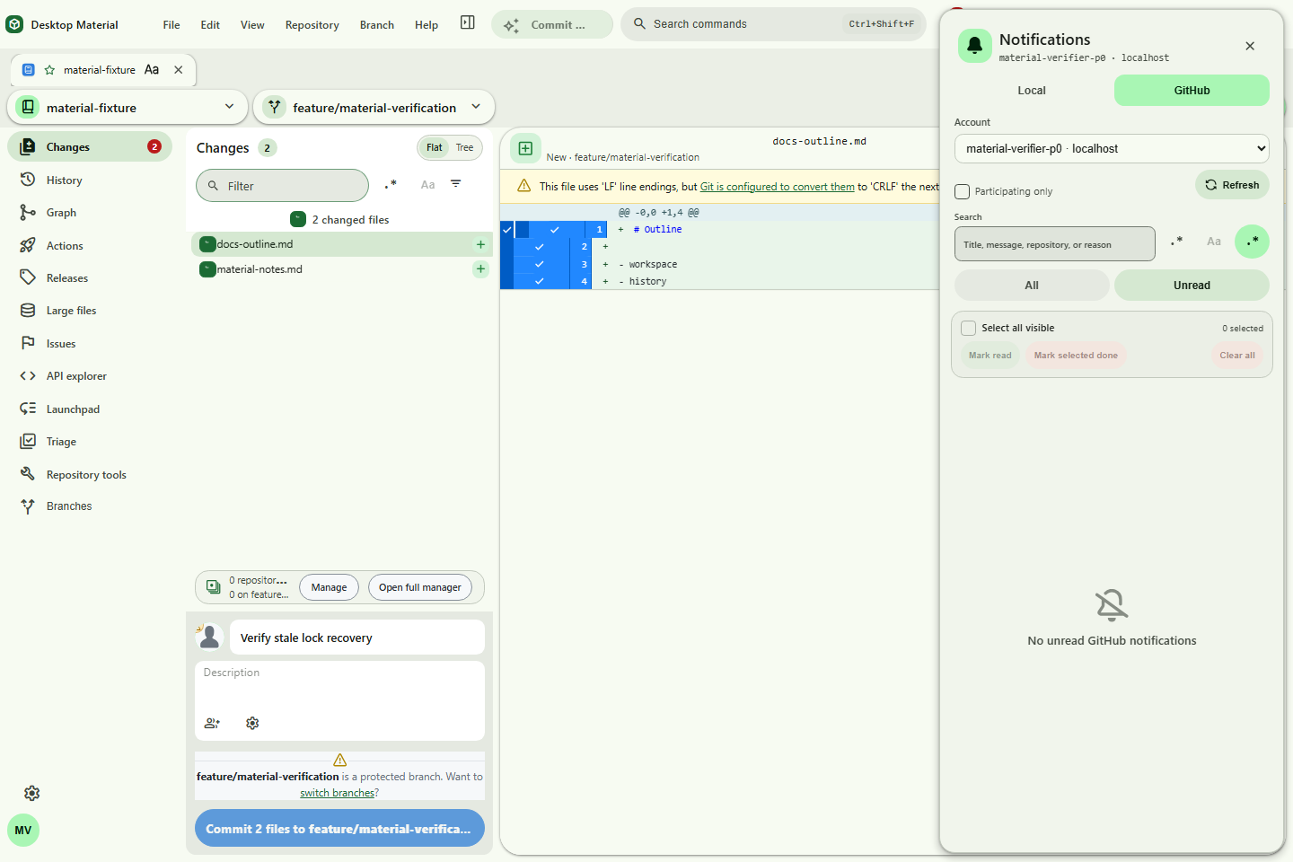Open the notifications Account dropdown
The image size is (1293, 862).
[1112, 149]
